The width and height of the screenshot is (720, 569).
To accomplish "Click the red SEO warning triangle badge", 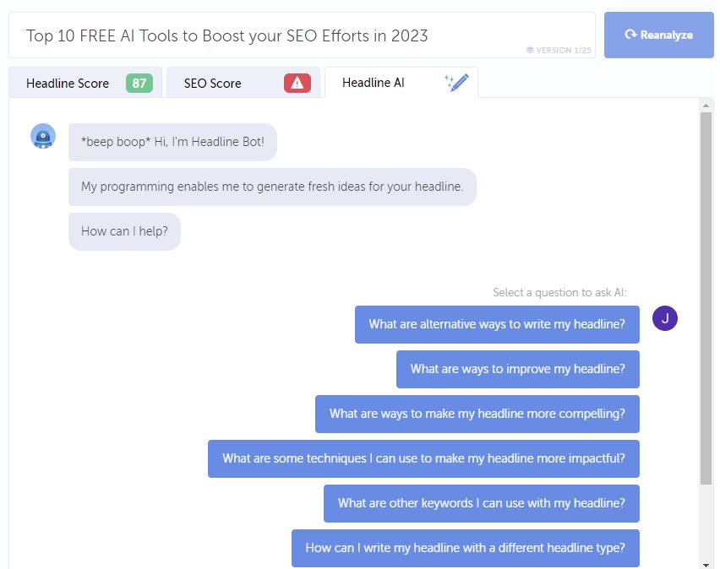I will 297,83.
